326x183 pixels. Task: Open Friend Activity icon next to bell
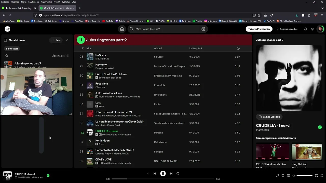tap(312, 29)
